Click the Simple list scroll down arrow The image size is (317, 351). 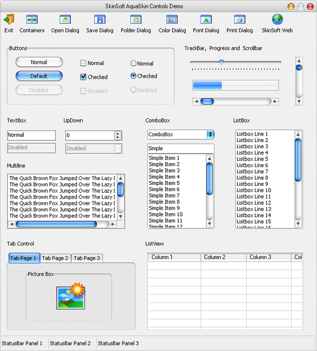pos(209,224)
